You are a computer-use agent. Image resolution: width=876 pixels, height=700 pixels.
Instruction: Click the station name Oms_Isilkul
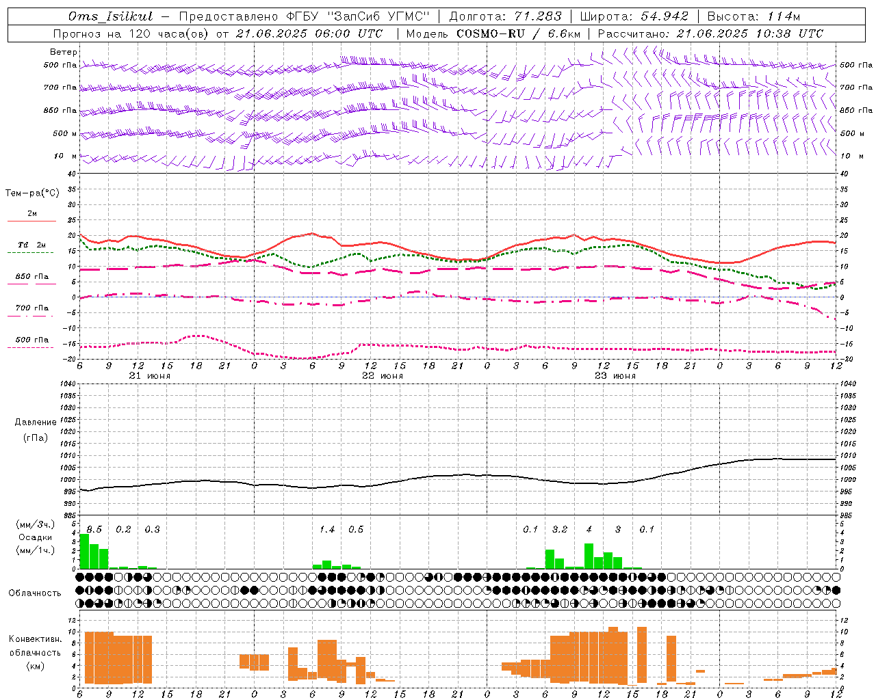110,16
